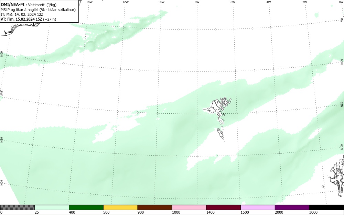Click the "IT: Mið. 14. 02. 2024 12Z" line

click(x=22, y=14)
